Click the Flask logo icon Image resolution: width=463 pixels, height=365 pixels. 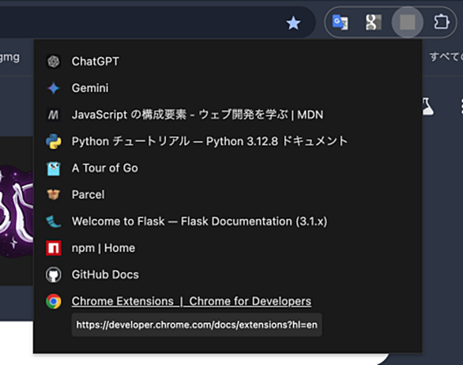[x=54, y=221]
